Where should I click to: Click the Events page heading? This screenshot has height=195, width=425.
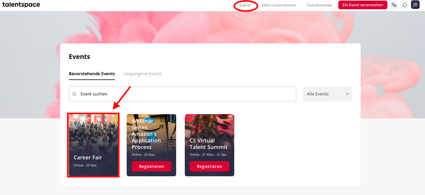79,56
